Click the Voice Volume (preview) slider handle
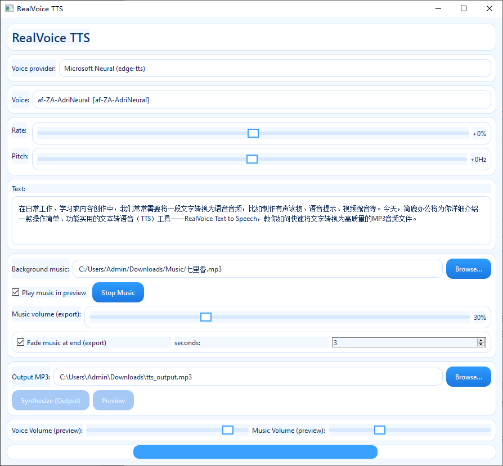Viewport: 503px width, 466px height. (x=228, y=430)
